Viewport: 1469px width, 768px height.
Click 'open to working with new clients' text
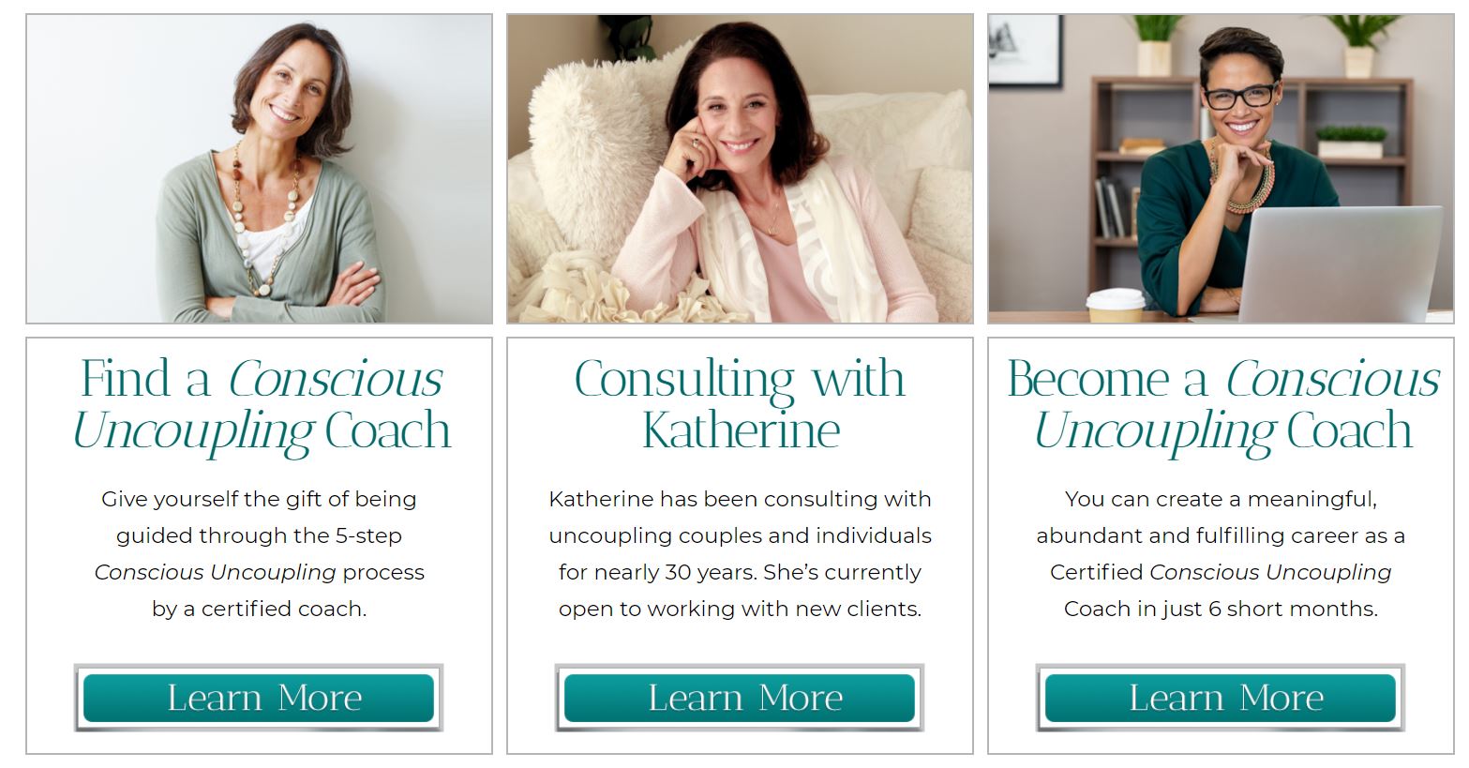click(x=740, y=610)
